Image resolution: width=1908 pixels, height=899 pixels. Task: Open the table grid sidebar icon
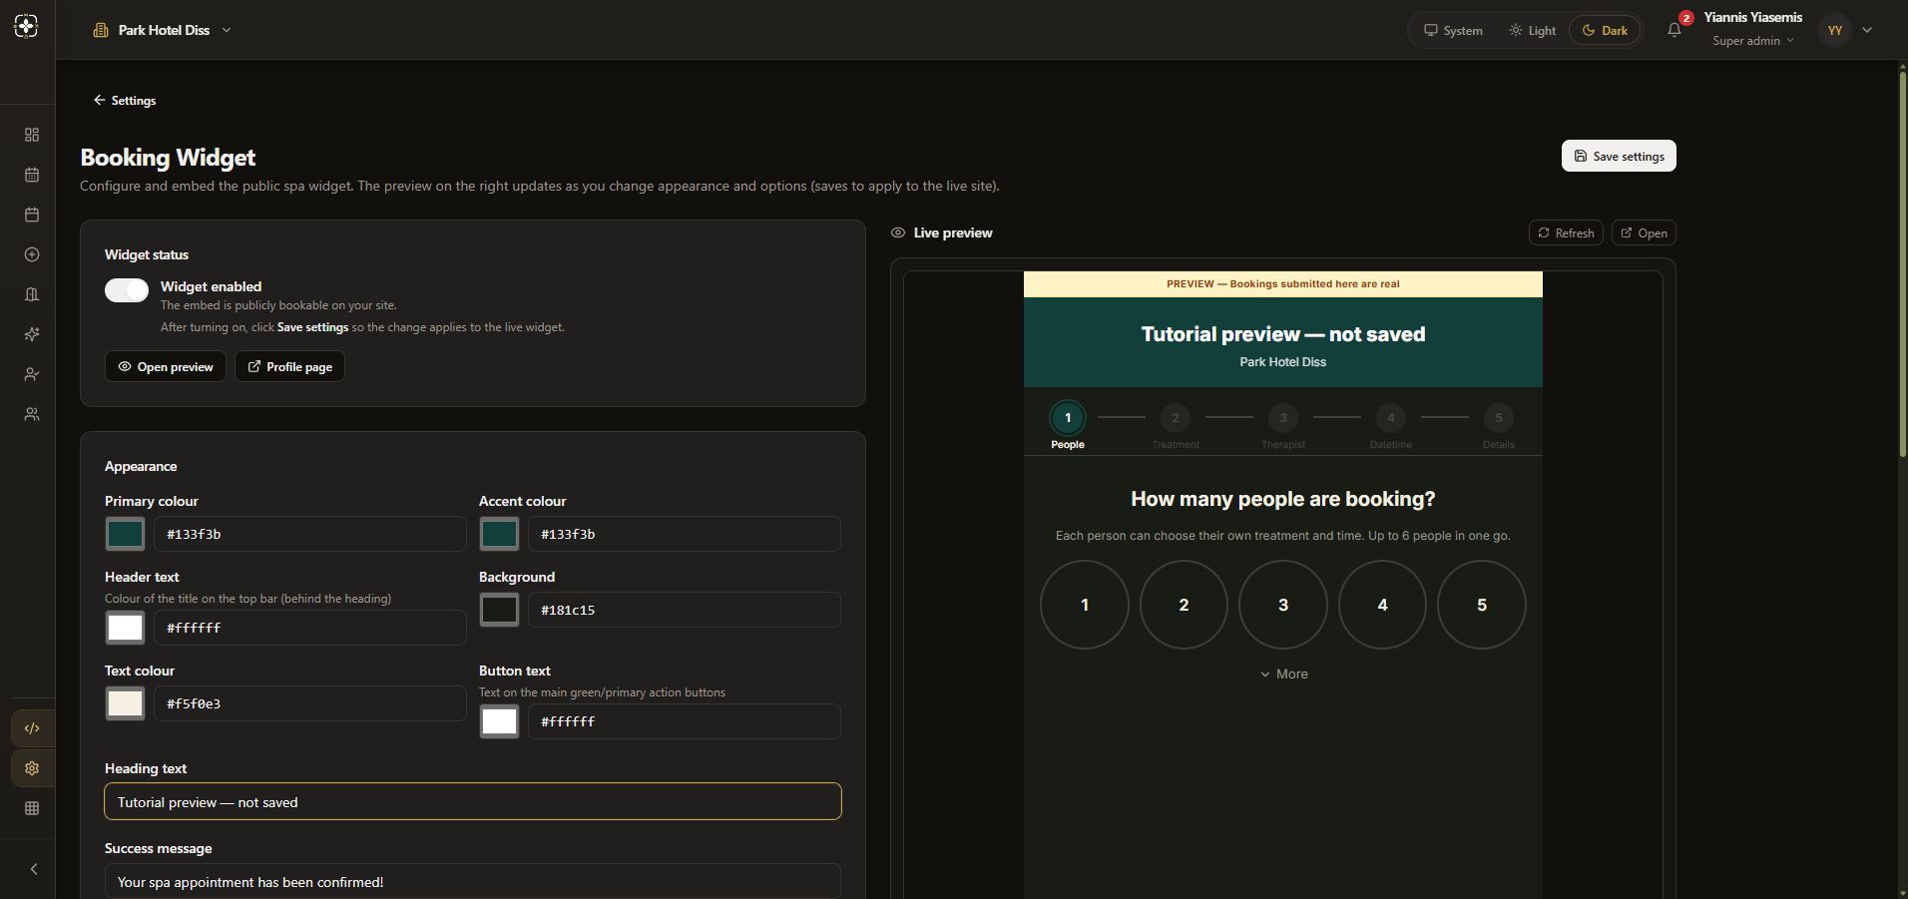32,808
